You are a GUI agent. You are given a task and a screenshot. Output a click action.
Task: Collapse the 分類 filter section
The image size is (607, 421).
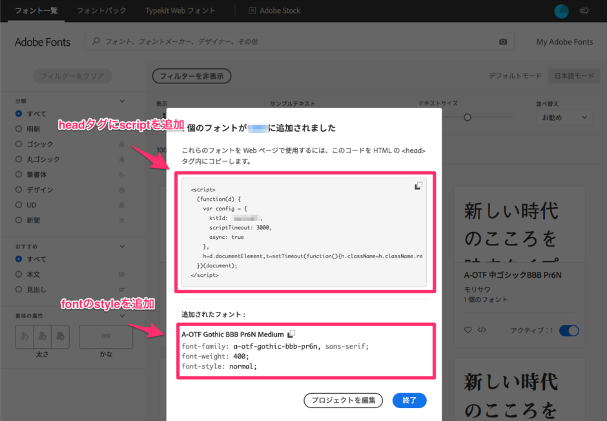[x=122, y=101]
